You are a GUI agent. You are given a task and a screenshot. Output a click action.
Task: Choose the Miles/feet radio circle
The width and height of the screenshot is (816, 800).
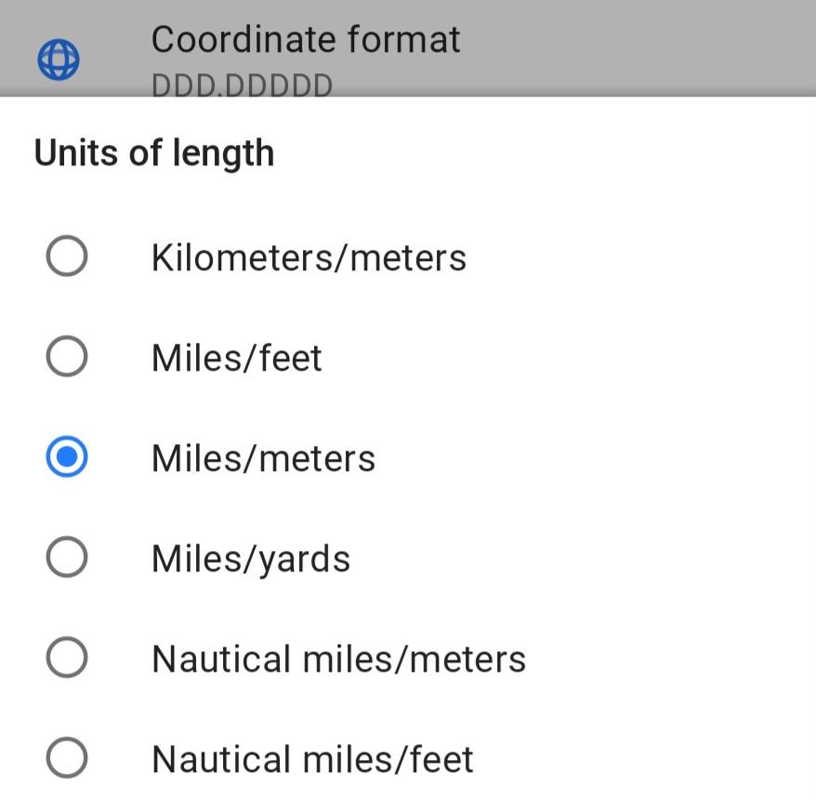point(67,357)
